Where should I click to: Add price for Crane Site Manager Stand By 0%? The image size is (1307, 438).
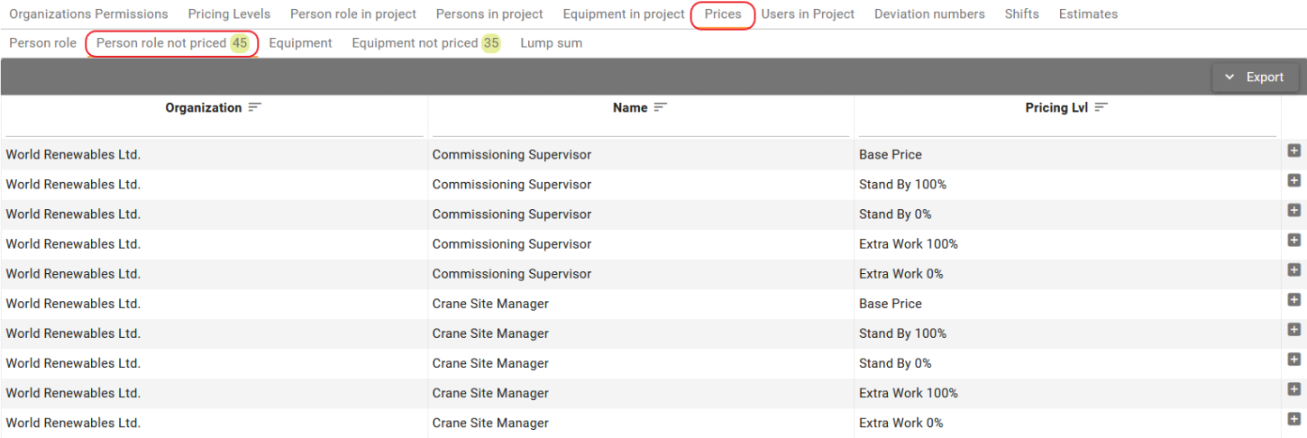[1293, 360]
